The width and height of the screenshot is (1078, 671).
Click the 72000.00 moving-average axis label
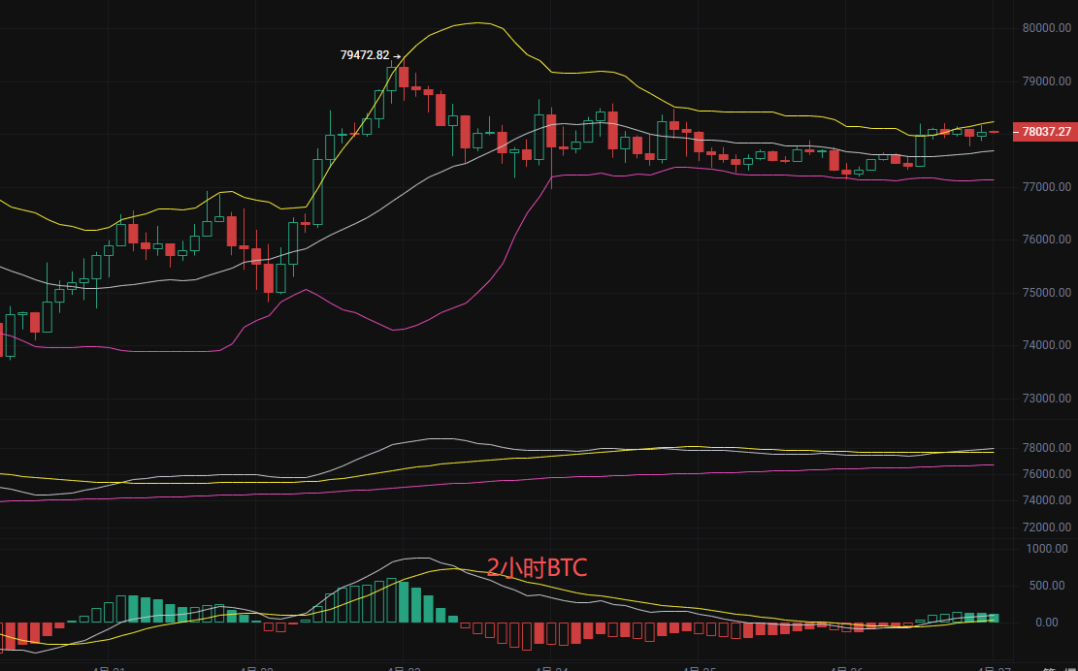1046,527
